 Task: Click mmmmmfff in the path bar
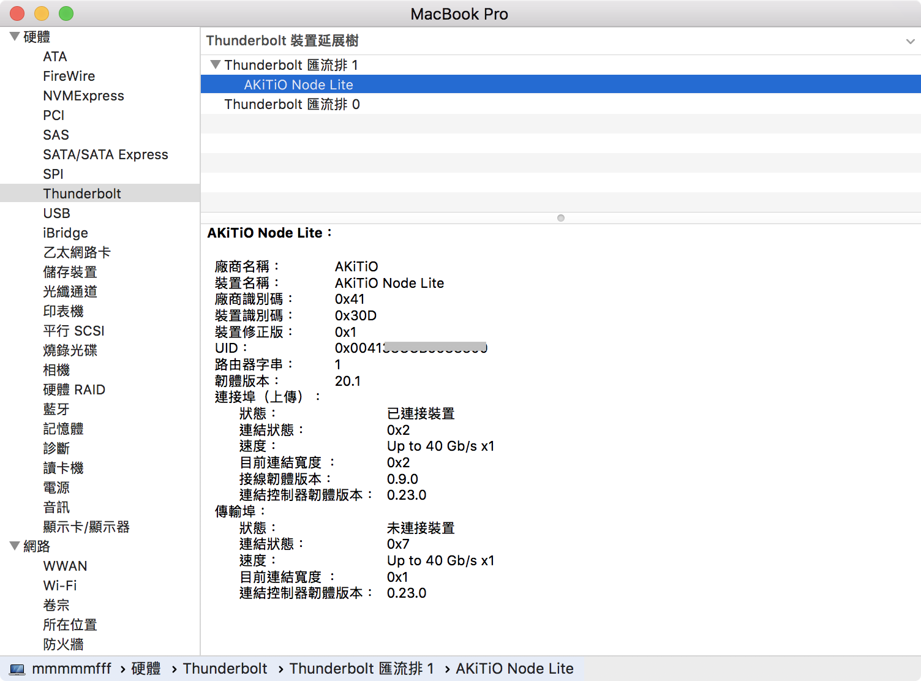click(72, 669)
